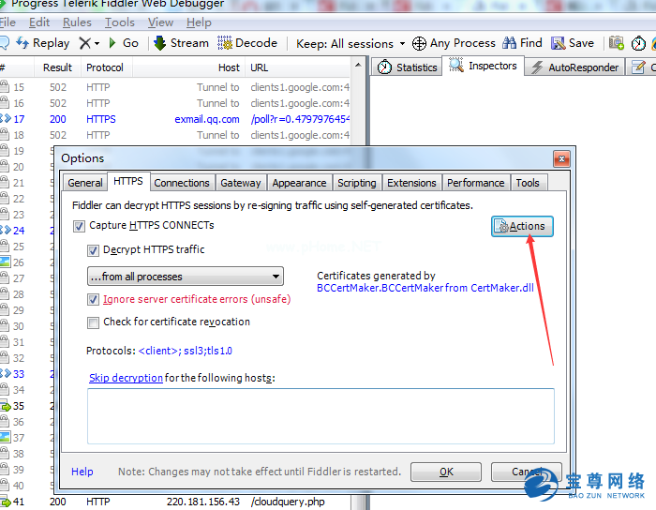This screenshot has height=510, width=656.
Task: Sort sessions by Protocol column header
Action: click(105, 67)
